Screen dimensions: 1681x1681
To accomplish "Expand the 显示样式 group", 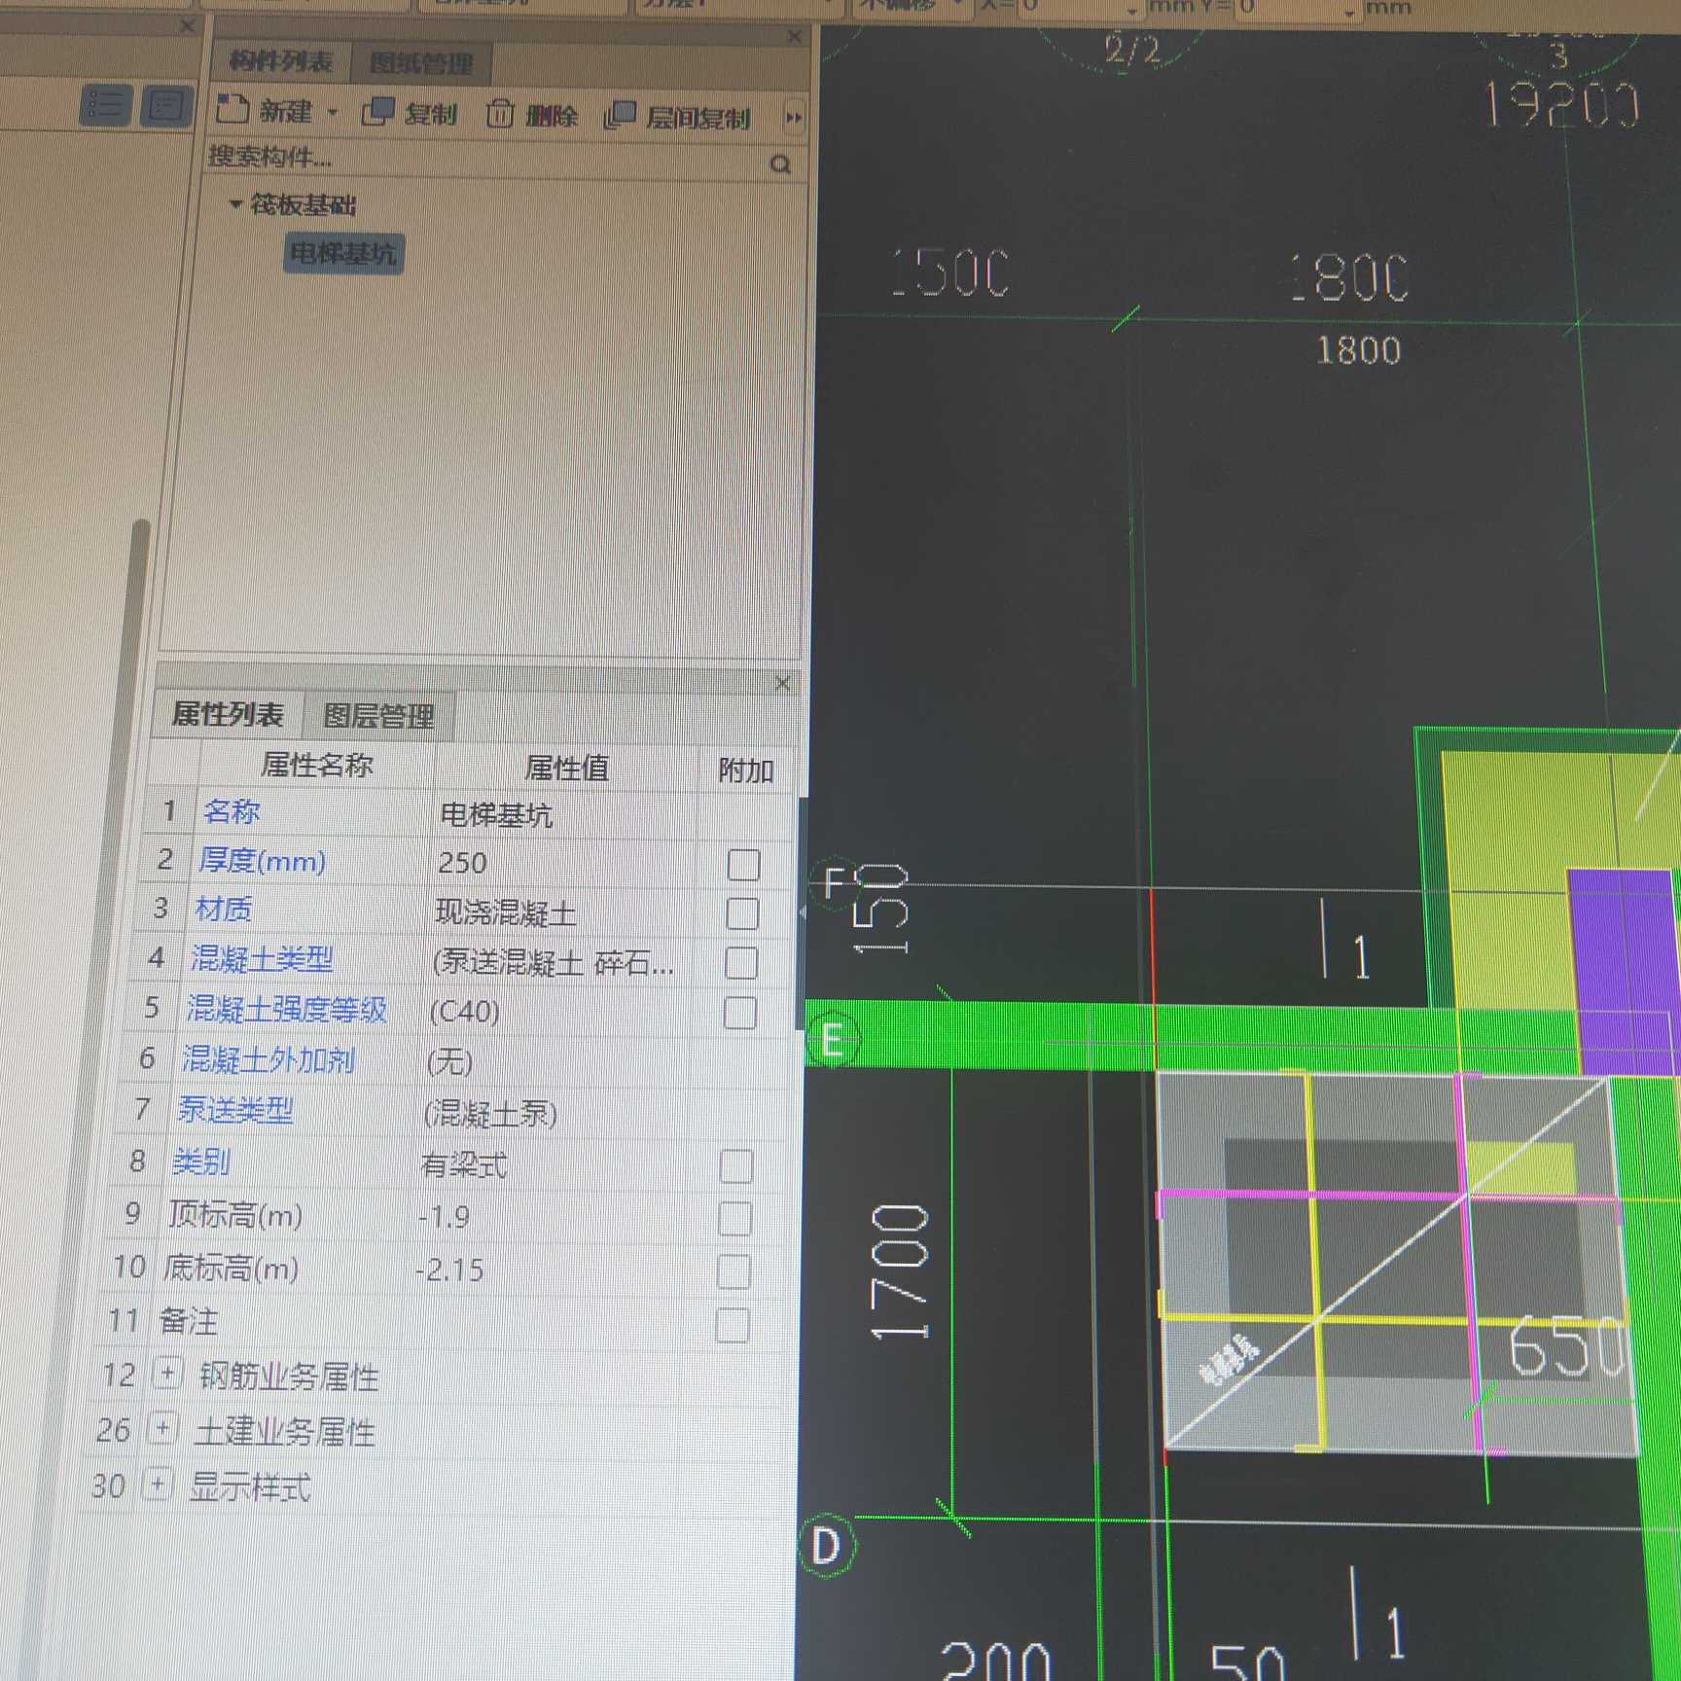I will tap(158, 1484).
